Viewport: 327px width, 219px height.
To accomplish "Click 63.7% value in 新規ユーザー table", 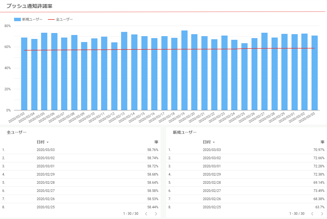I will (320, 207).
